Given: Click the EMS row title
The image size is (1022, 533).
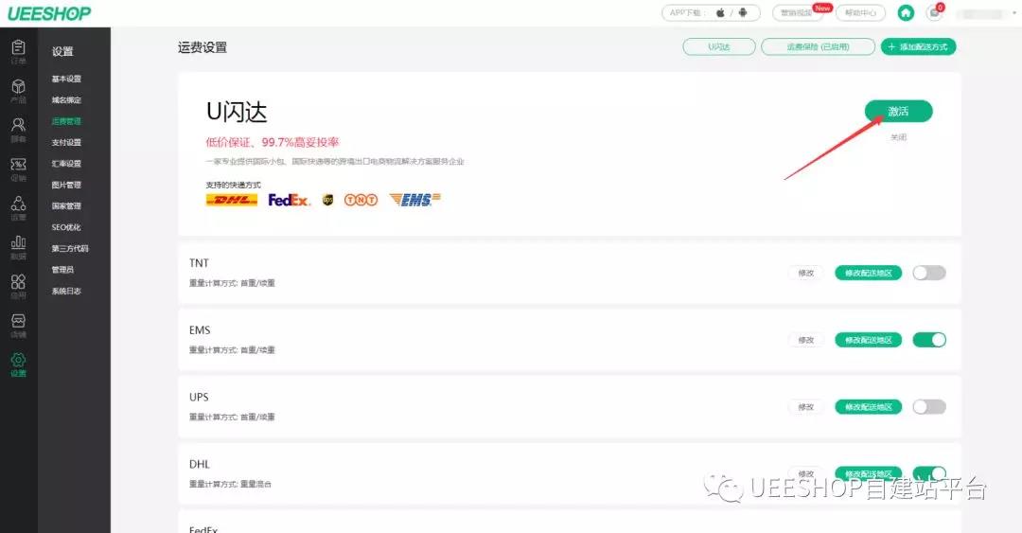Looking at the screenshot, I should (x=200, y=330).
